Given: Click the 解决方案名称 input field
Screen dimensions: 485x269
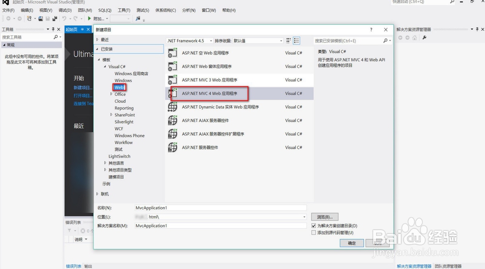Looking at the screenshot, I should (x=221, y=226).
